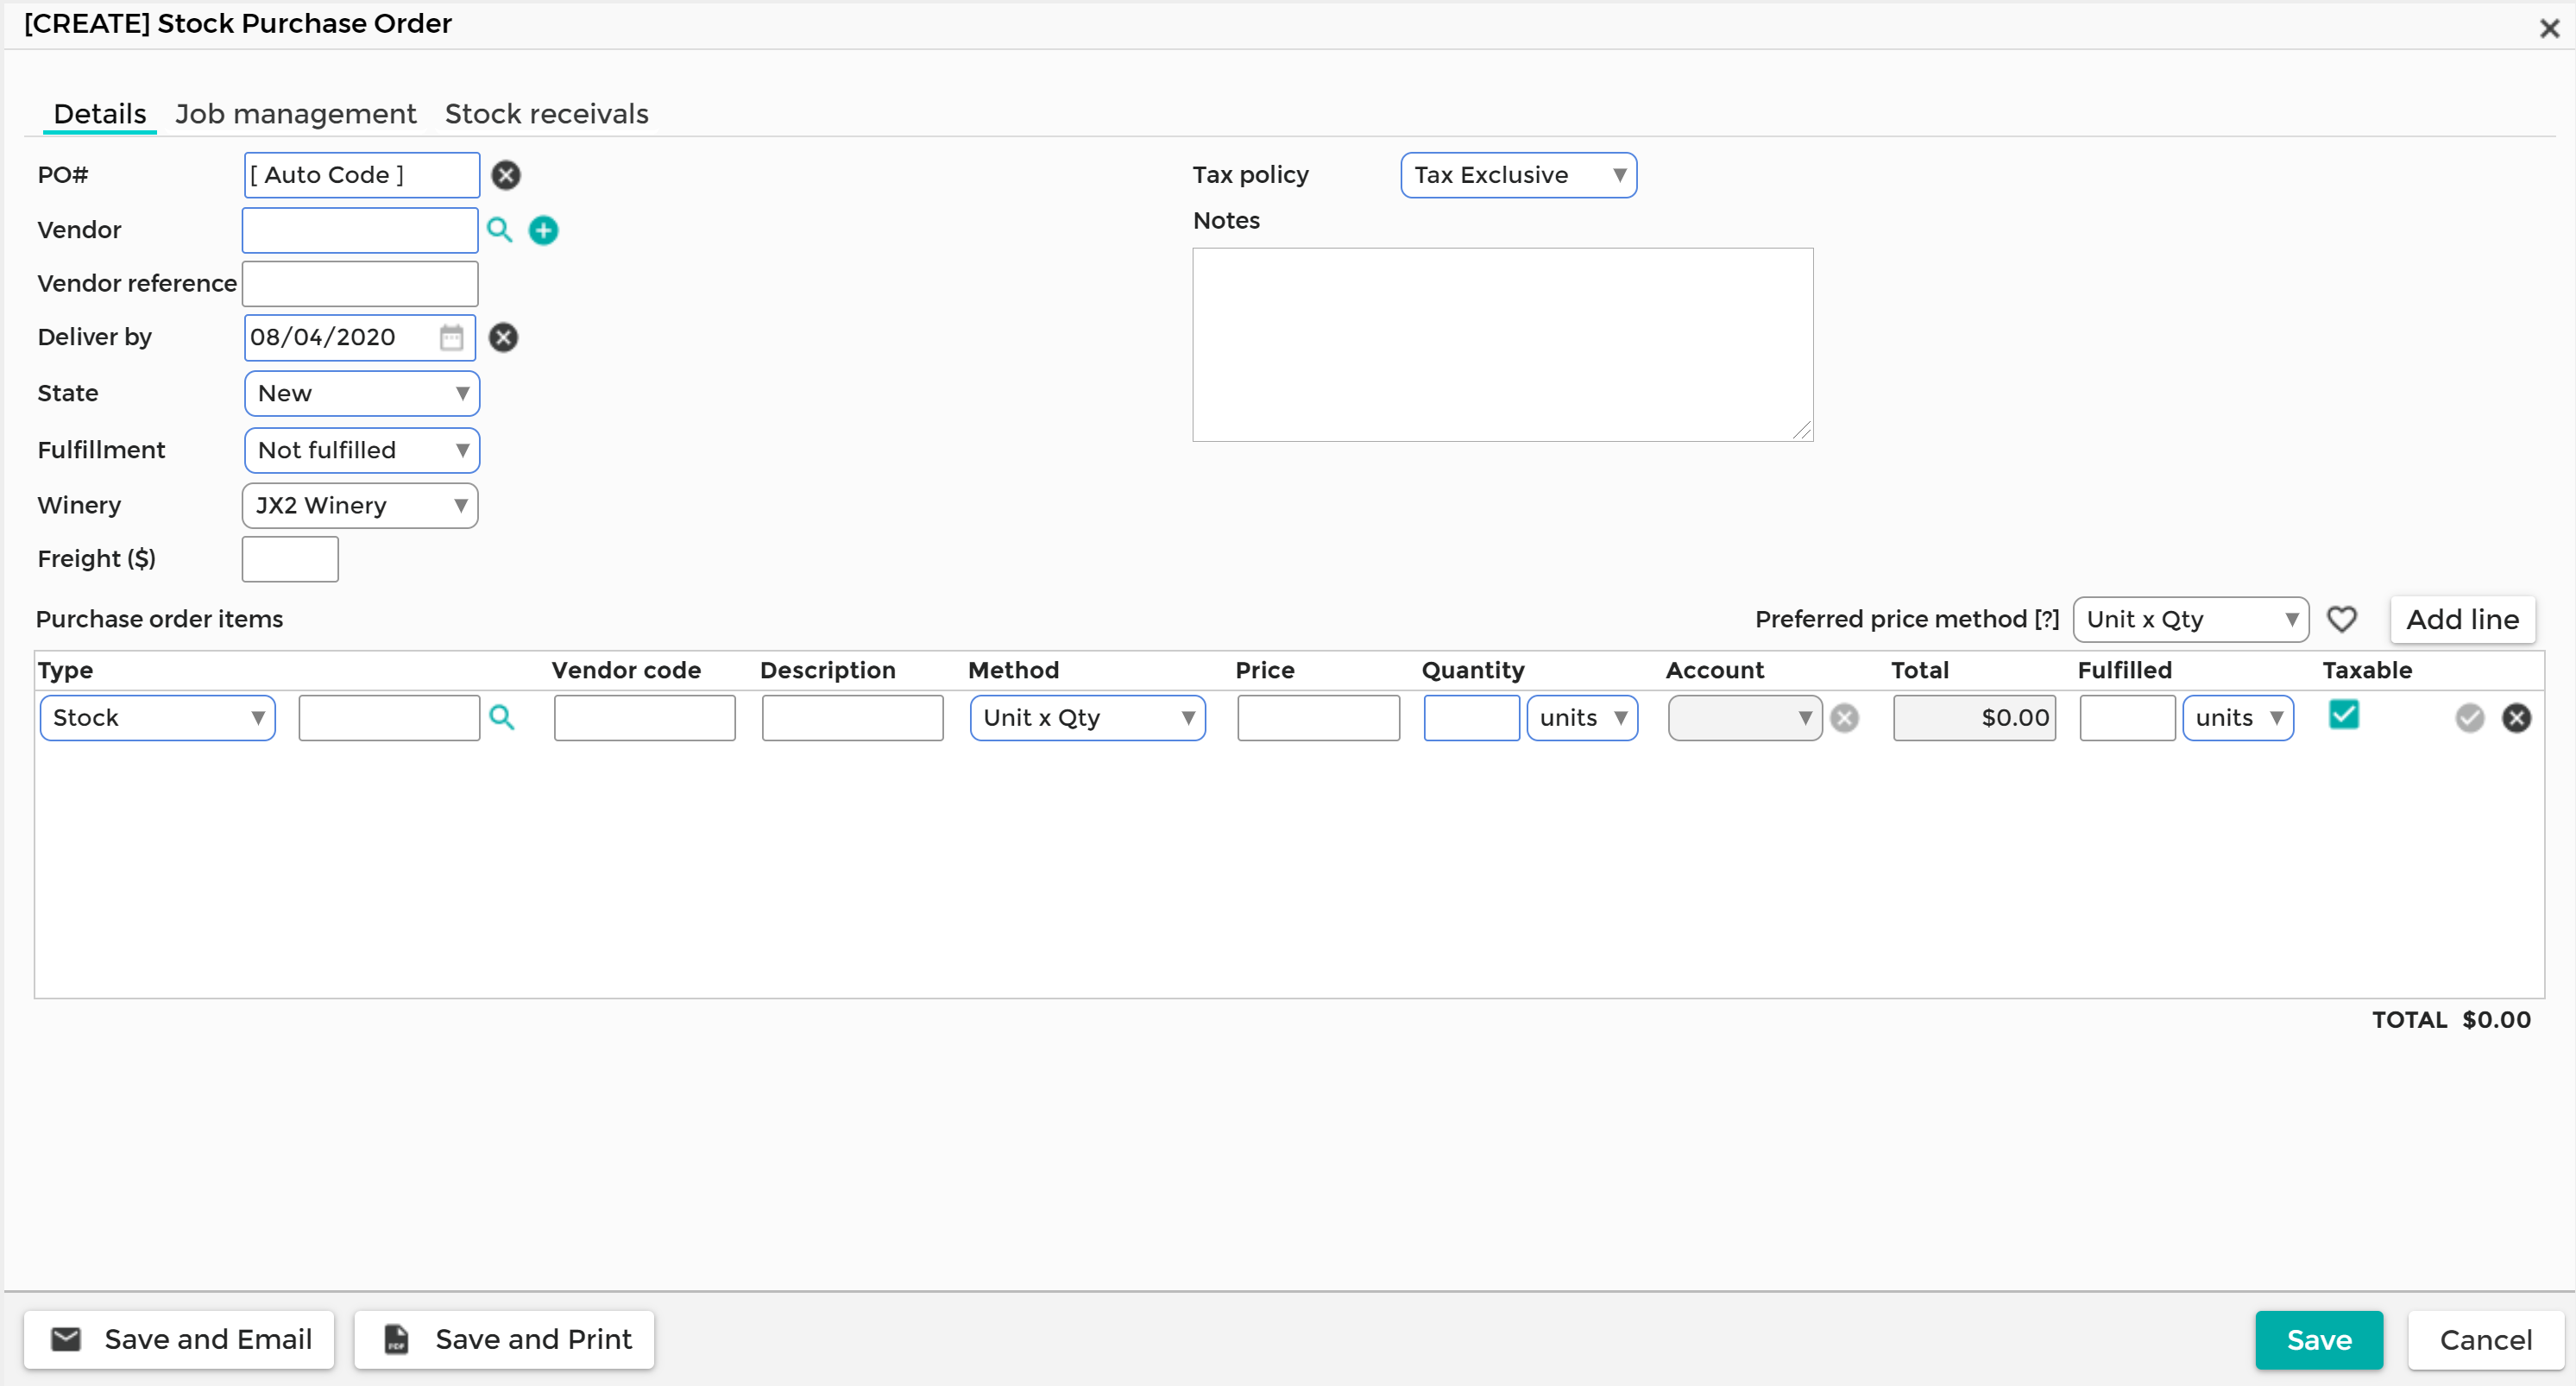
Task: Toggle the Taxable checkbox on the line item
Action: coord(2344,714)
